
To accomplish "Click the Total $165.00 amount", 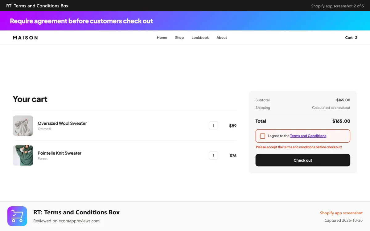I will [341, 121].
